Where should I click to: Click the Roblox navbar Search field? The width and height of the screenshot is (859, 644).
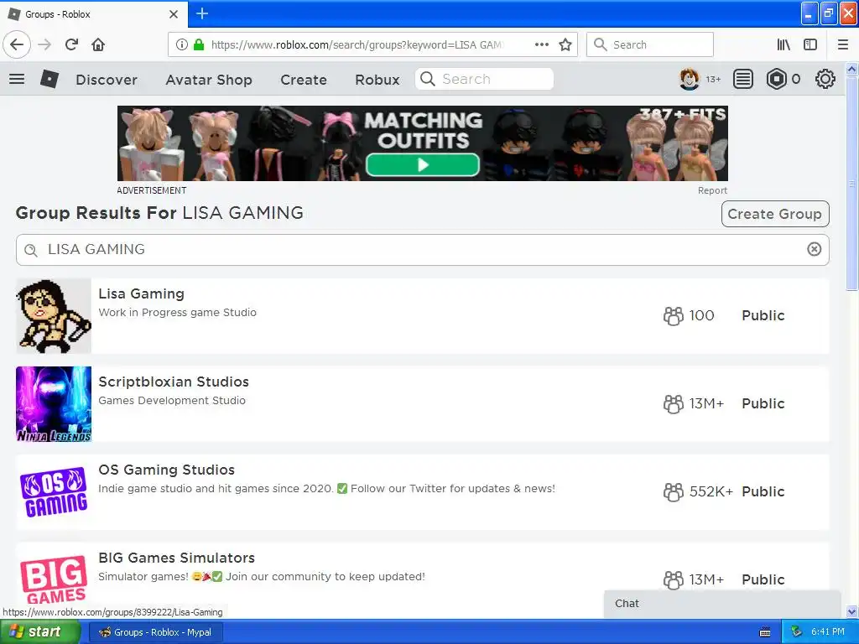(x=484, y=79)
